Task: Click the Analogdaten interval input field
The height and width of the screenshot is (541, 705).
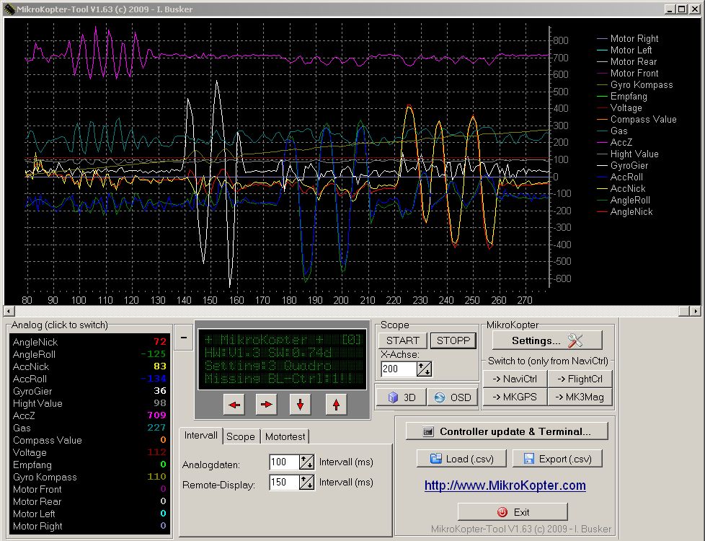Action: (x=284, y=462)
